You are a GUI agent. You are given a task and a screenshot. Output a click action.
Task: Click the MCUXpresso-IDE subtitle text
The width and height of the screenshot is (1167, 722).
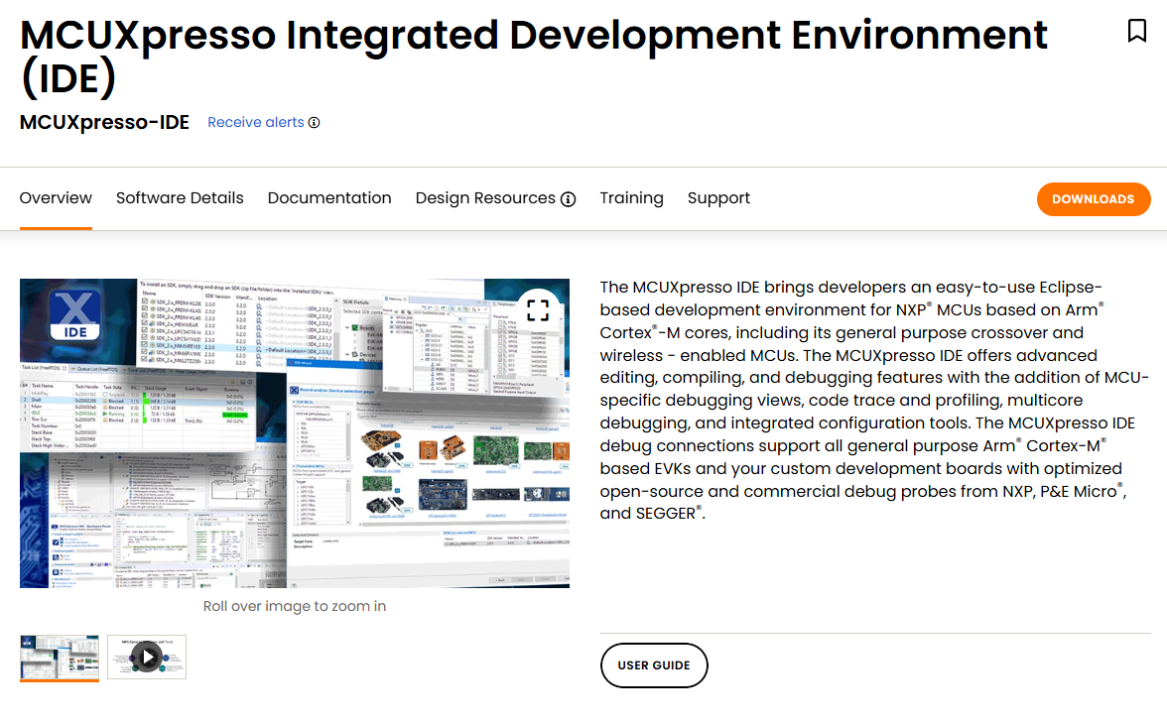[x=105, y=123]
